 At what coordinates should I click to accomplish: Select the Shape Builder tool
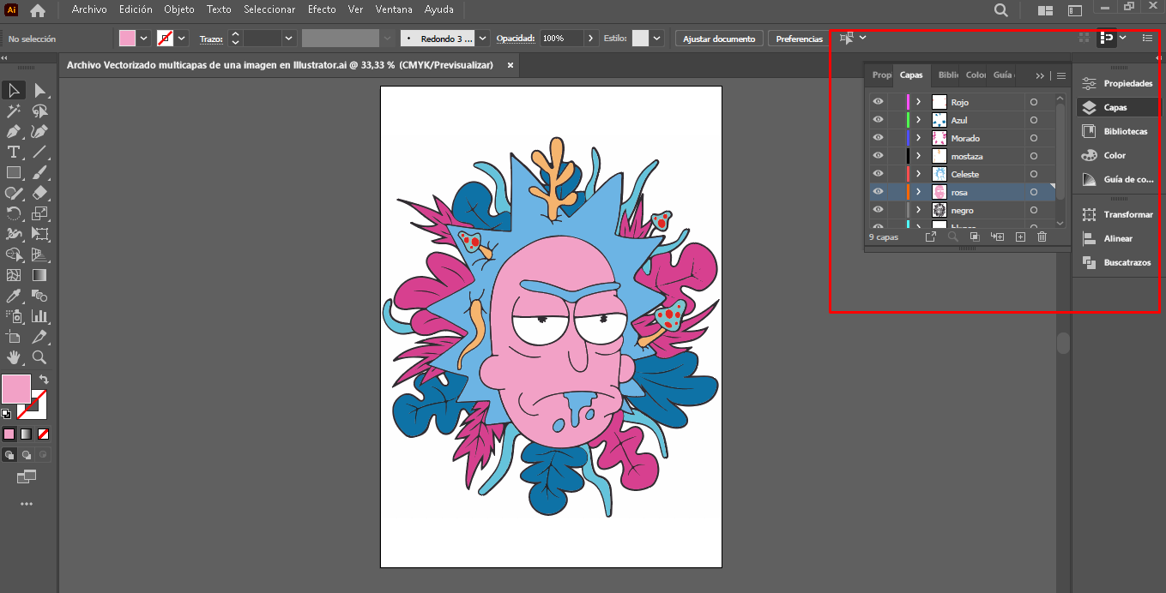(x=14, y=255)
